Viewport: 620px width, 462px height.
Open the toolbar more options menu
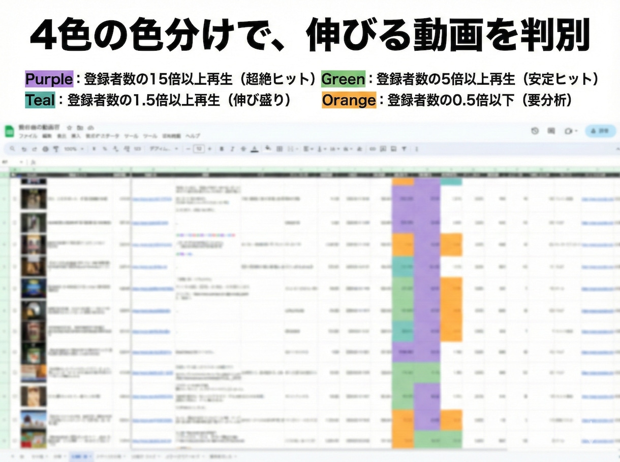(417, 149)
